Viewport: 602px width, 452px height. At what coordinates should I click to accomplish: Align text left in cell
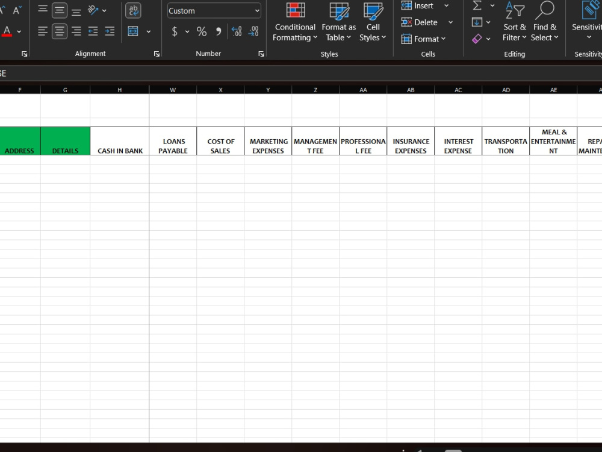pos(43,31)
